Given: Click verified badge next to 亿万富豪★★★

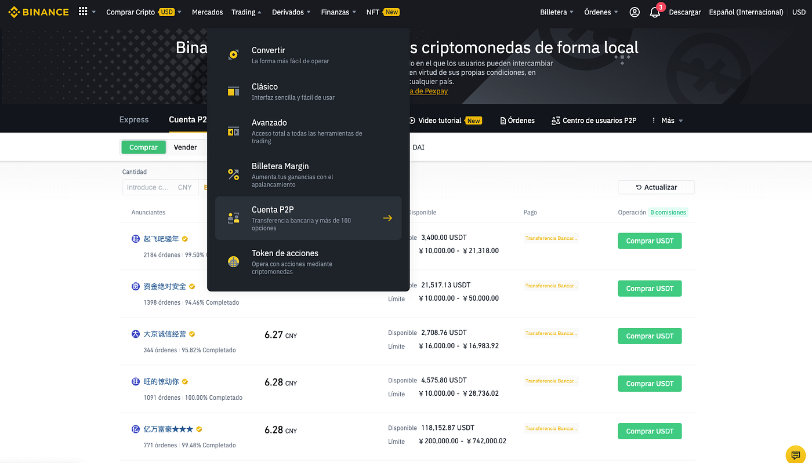Looking at the screenshot, I should point(199,429).
